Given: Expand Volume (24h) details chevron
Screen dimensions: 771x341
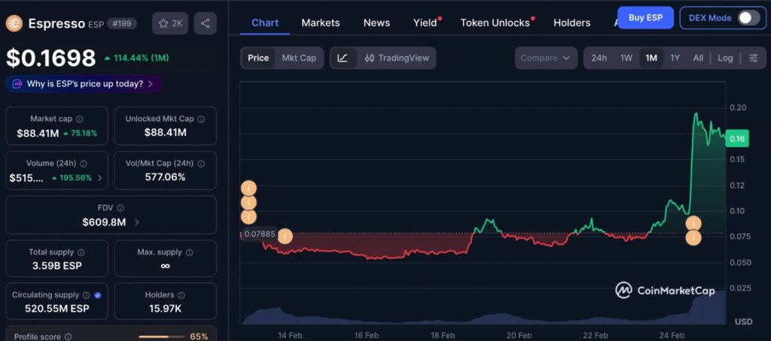Looking at the screenshot, I should tap(100, 177).
